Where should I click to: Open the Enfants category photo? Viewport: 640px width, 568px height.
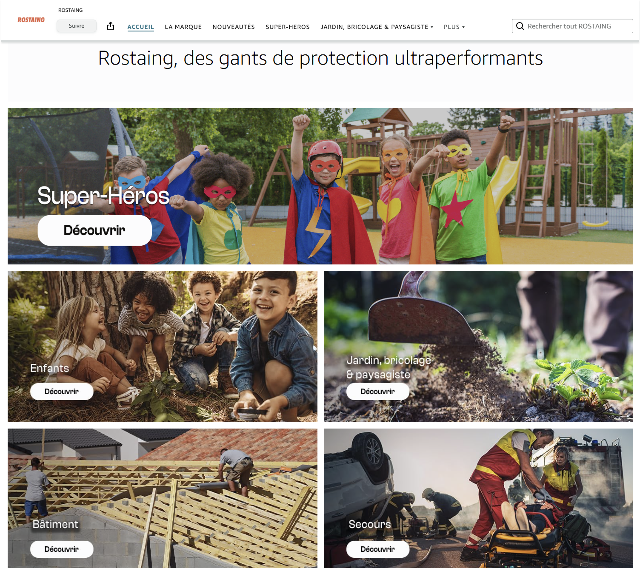point(163,346)
